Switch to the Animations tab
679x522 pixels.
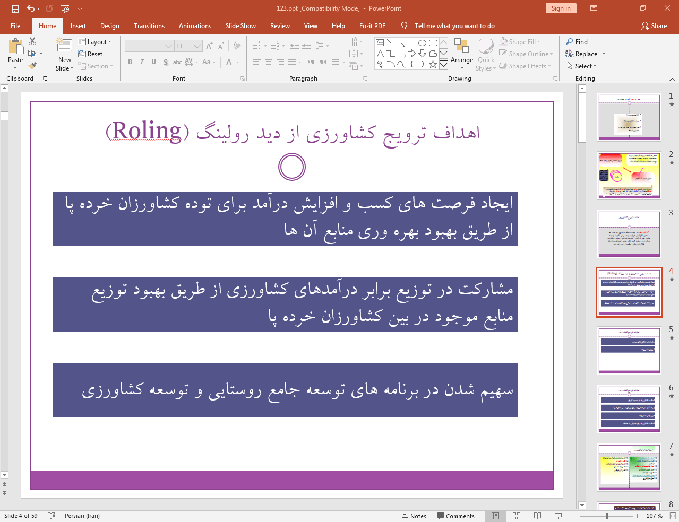point(195,26)
